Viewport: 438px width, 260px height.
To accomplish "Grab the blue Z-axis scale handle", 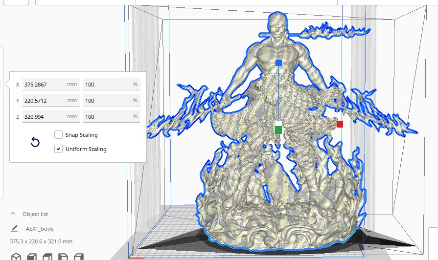I will coord(278,63).
